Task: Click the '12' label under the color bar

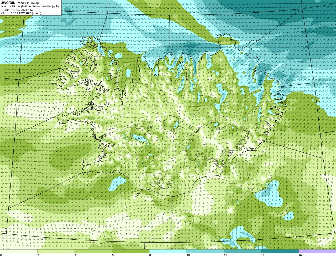Action: tap(225, 255)
